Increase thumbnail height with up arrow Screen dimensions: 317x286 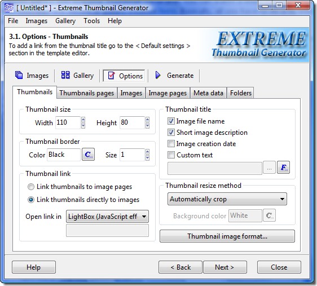pos(148,120)
